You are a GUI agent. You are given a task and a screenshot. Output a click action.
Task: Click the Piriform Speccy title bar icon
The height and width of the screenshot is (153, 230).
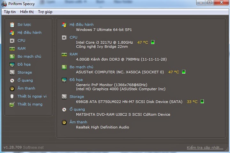coord(4,4)
